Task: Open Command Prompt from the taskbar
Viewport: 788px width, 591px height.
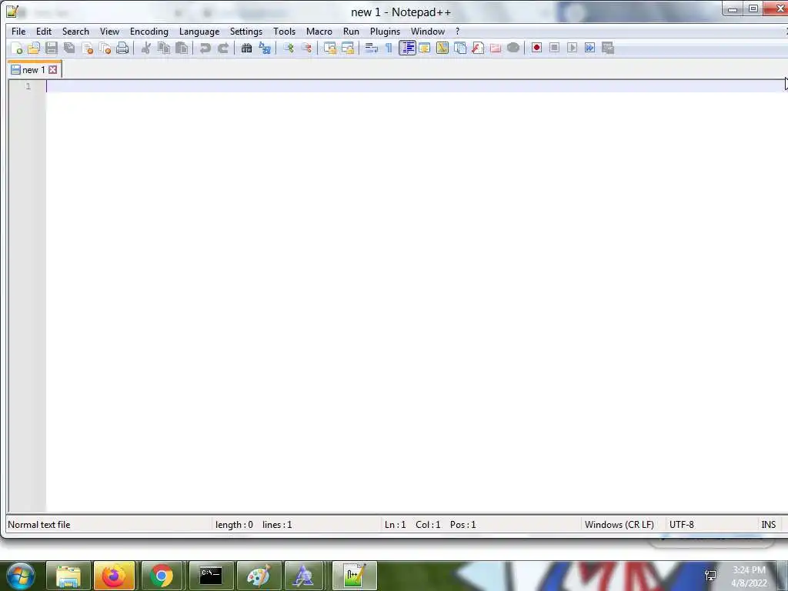Action: tap(211, 576)
